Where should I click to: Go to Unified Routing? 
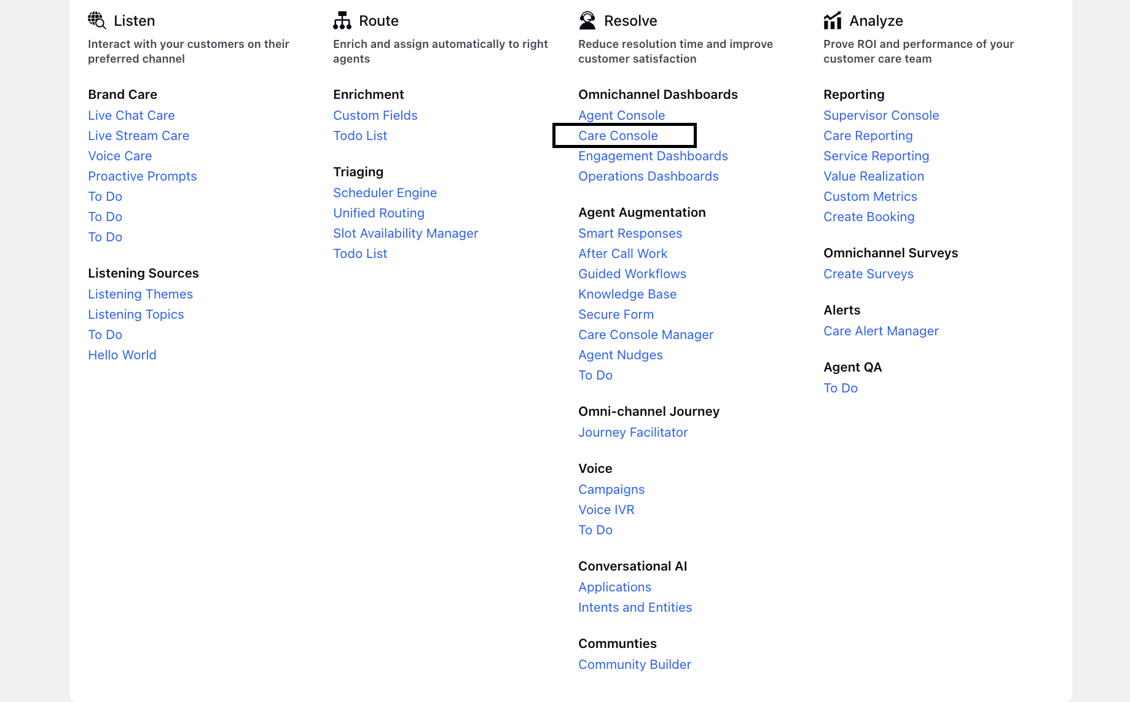pos(379,213)
